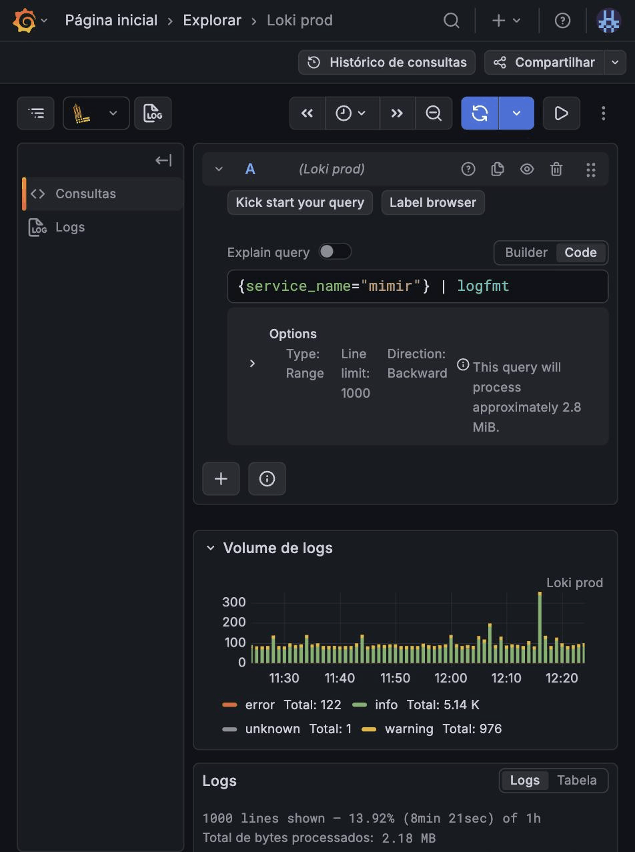Toggle the Explain query switch

click(335, 252)
